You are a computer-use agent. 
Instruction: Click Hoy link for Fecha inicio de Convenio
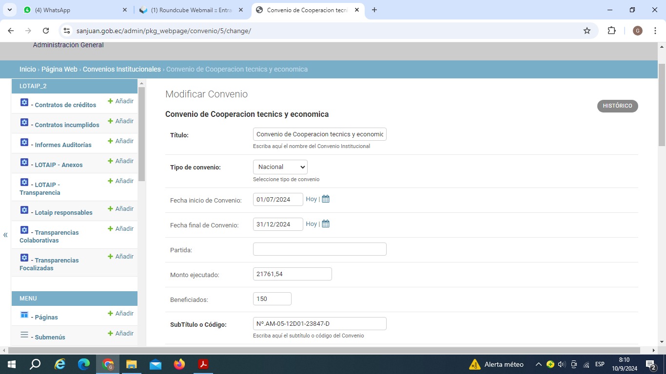(311, 199)
